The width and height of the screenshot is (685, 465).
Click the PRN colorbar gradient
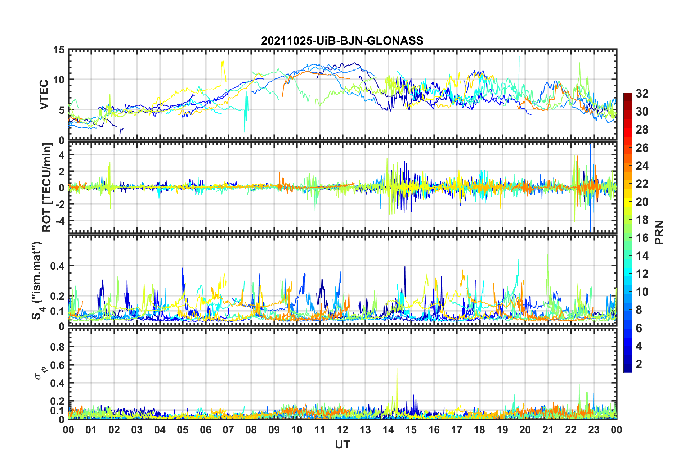pyautogui.click(x=628, y=232)
